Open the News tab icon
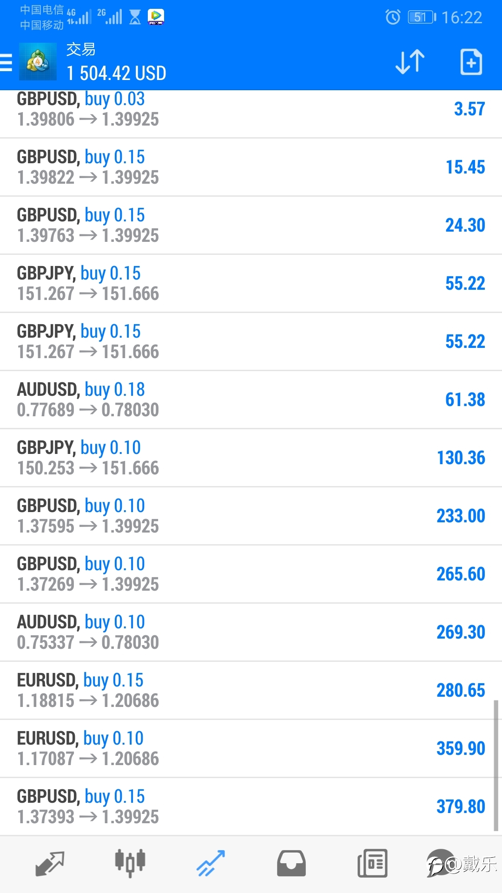 pos(372,864)
